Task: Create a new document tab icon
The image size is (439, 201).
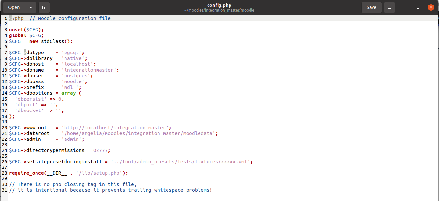Action: click(x=44, y=7)
